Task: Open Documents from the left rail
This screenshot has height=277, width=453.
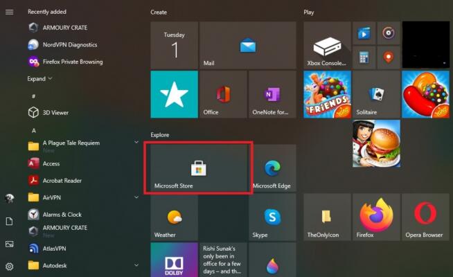Action: [9, 222]
